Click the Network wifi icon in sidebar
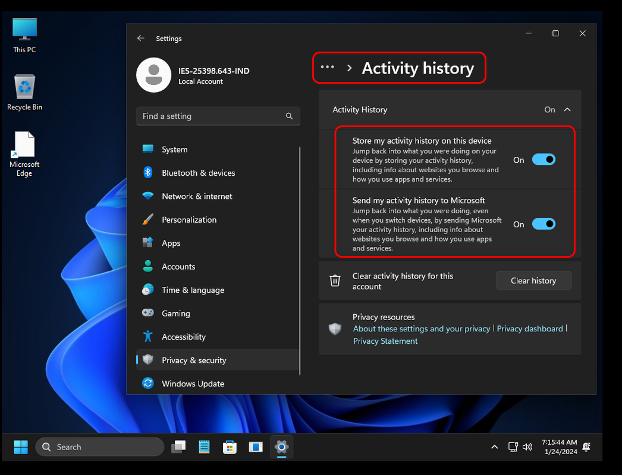Image resolution: width=622 pixels, height=475 pixels. coord(148,196)
